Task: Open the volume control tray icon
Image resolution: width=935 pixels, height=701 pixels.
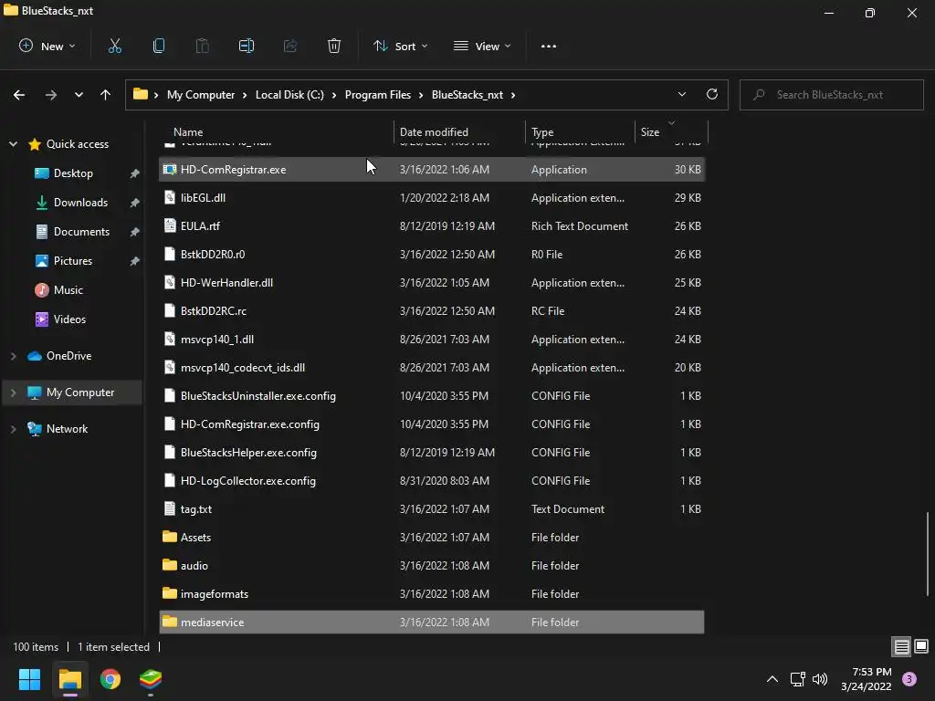Action: [820, 679]
